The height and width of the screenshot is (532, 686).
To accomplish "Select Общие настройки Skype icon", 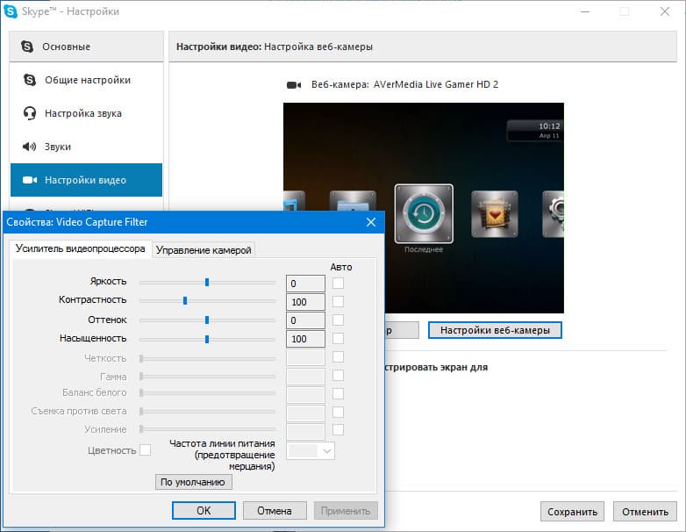I will [x=30, y=80].
